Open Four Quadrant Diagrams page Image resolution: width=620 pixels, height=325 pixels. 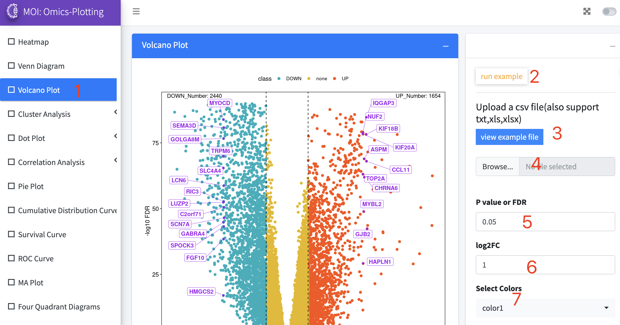coord(58,307)
